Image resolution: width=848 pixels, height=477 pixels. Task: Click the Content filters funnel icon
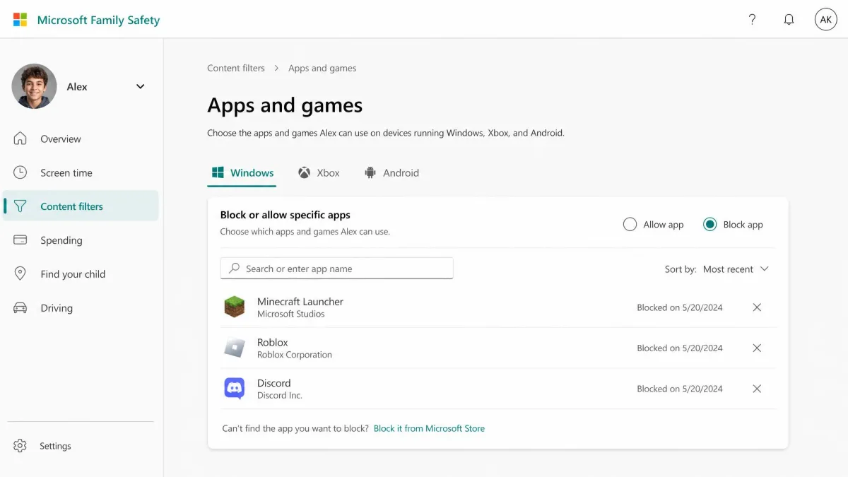coord(20,206)
